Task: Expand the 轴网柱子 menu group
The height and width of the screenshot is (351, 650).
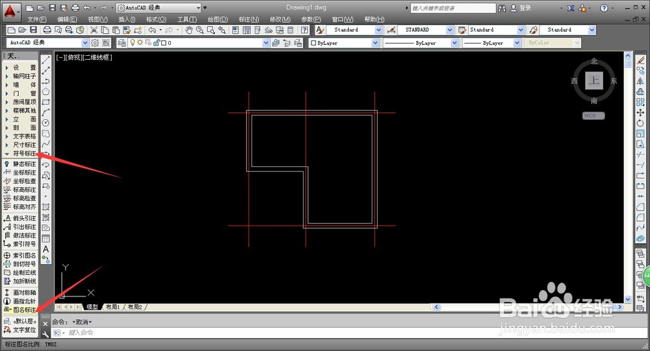Action: pyautogui.click(x=20, y=76)
